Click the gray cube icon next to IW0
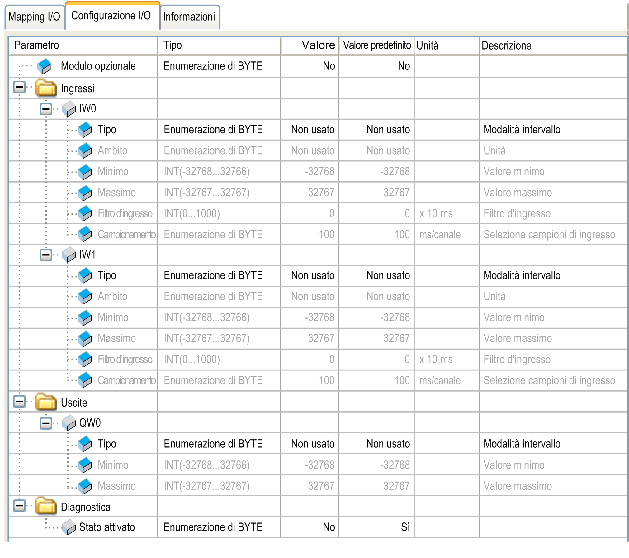Image resolution: width=629 pixels, height=558 pixels. [x=69, y=109]
